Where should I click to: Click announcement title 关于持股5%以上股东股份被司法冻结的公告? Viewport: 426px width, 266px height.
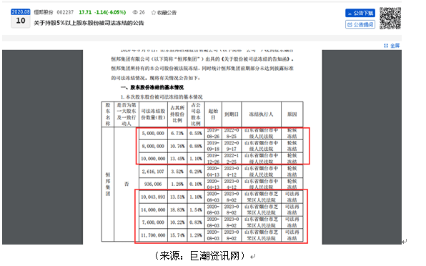[x=89, y=23]
